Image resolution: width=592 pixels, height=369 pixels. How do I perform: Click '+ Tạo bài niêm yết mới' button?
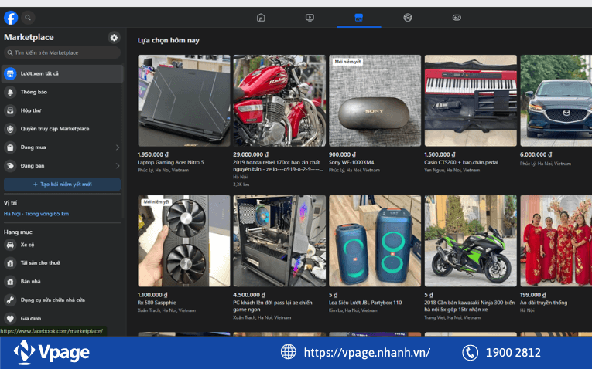62,184
